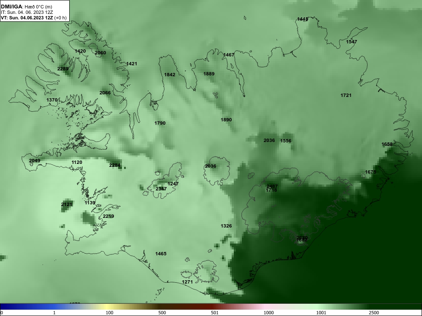Image resolution: width=422 pixels, height=316 pixels.
Task: Click the 2289 map label
Action: [x=63, y=69]
